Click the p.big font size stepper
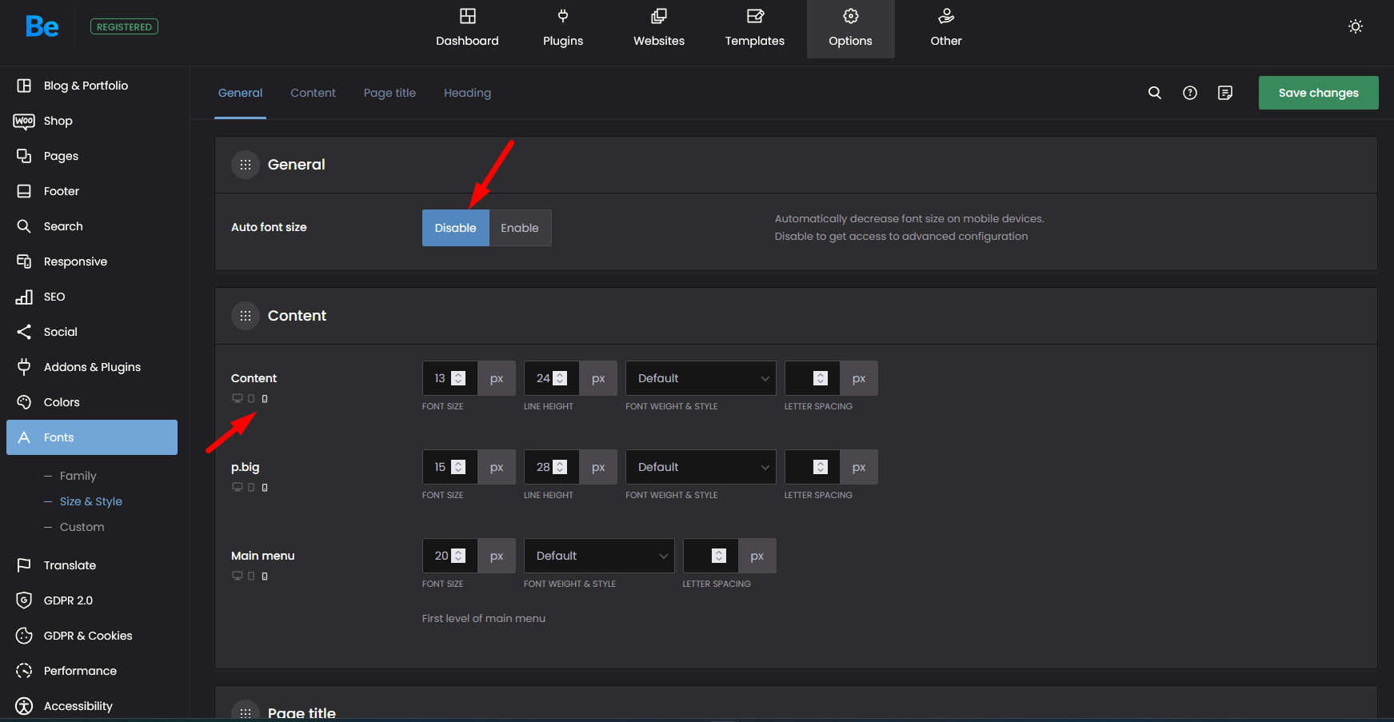This screenshot has width=1394, height=722. (x=458, y=467)
